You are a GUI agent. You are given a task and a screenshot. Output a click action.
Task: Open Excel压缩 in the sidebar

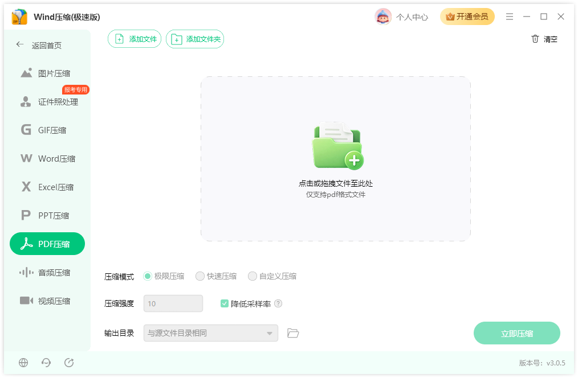click(x=47, y=187)
